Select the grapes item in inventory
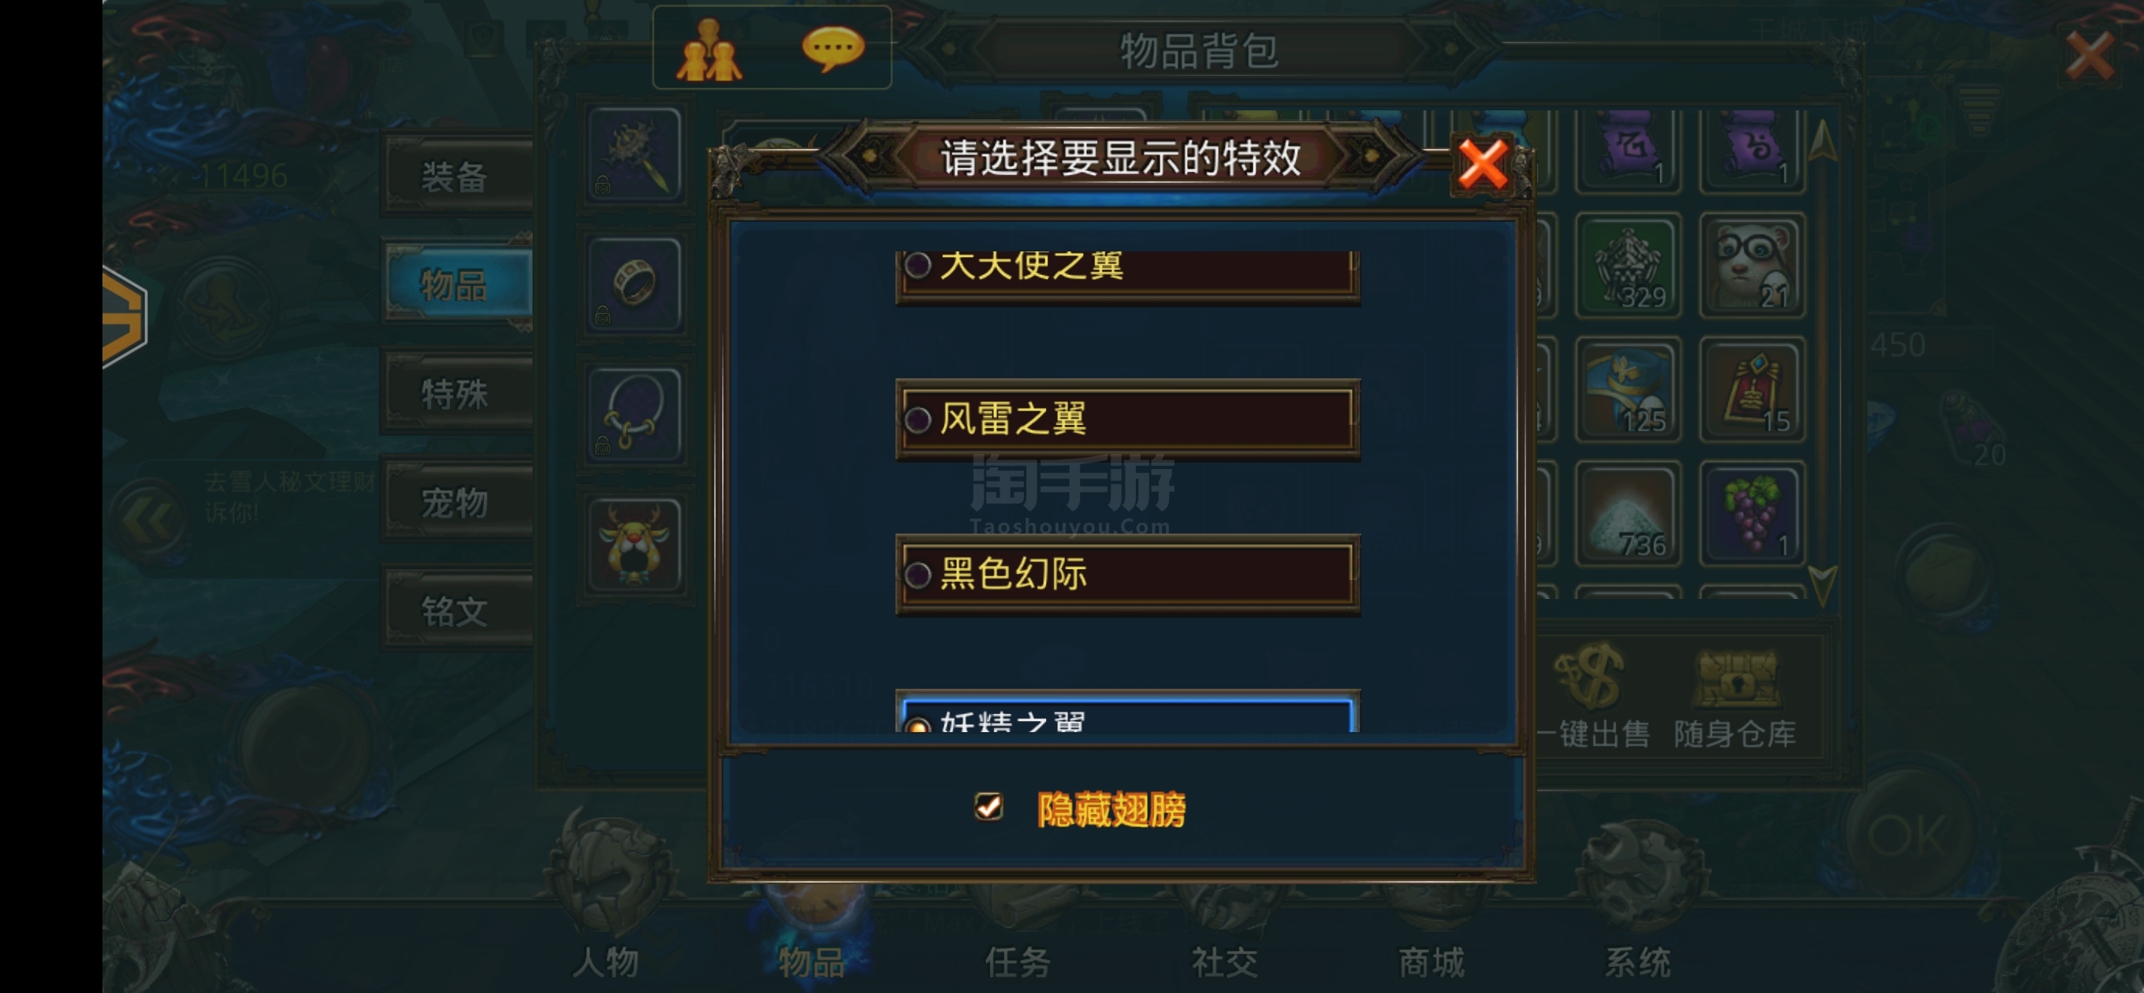 tap(1752, 513)
